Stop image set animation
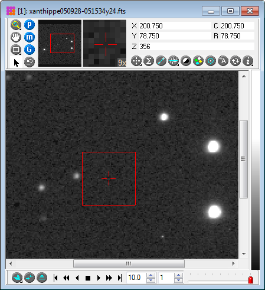The image size is (265, 290). (x=88, y=278)
